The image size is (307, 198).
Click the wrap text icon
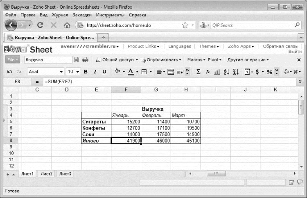pyautogui.click(x=180, y=72)
